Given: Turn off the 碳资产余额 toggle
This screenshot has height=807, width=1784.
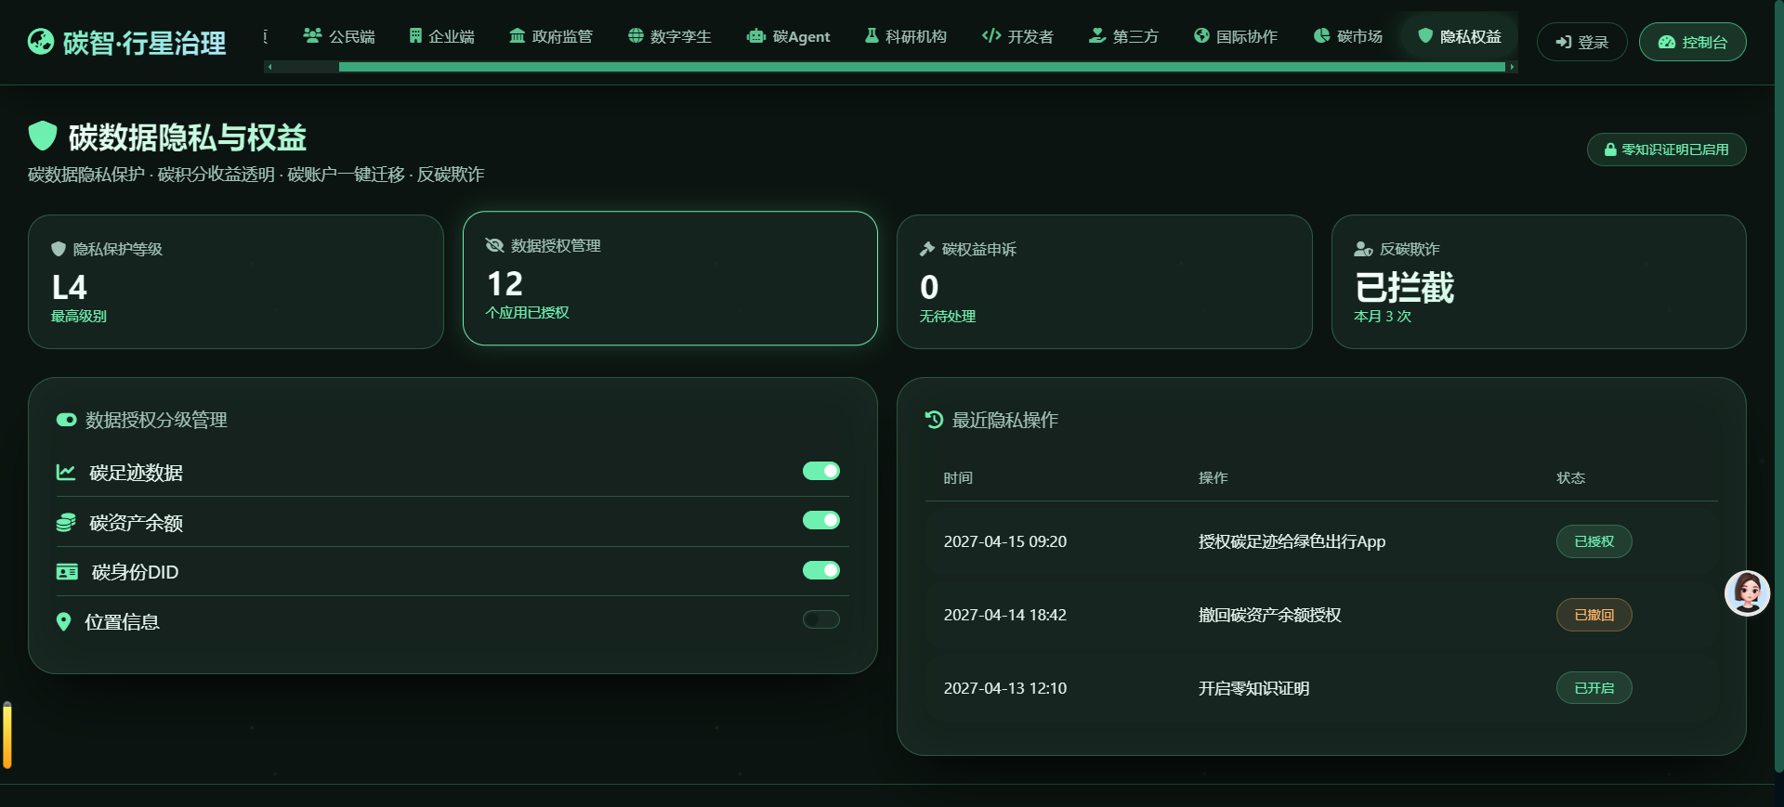Looking at the screenshot, I should coord(821,520).
